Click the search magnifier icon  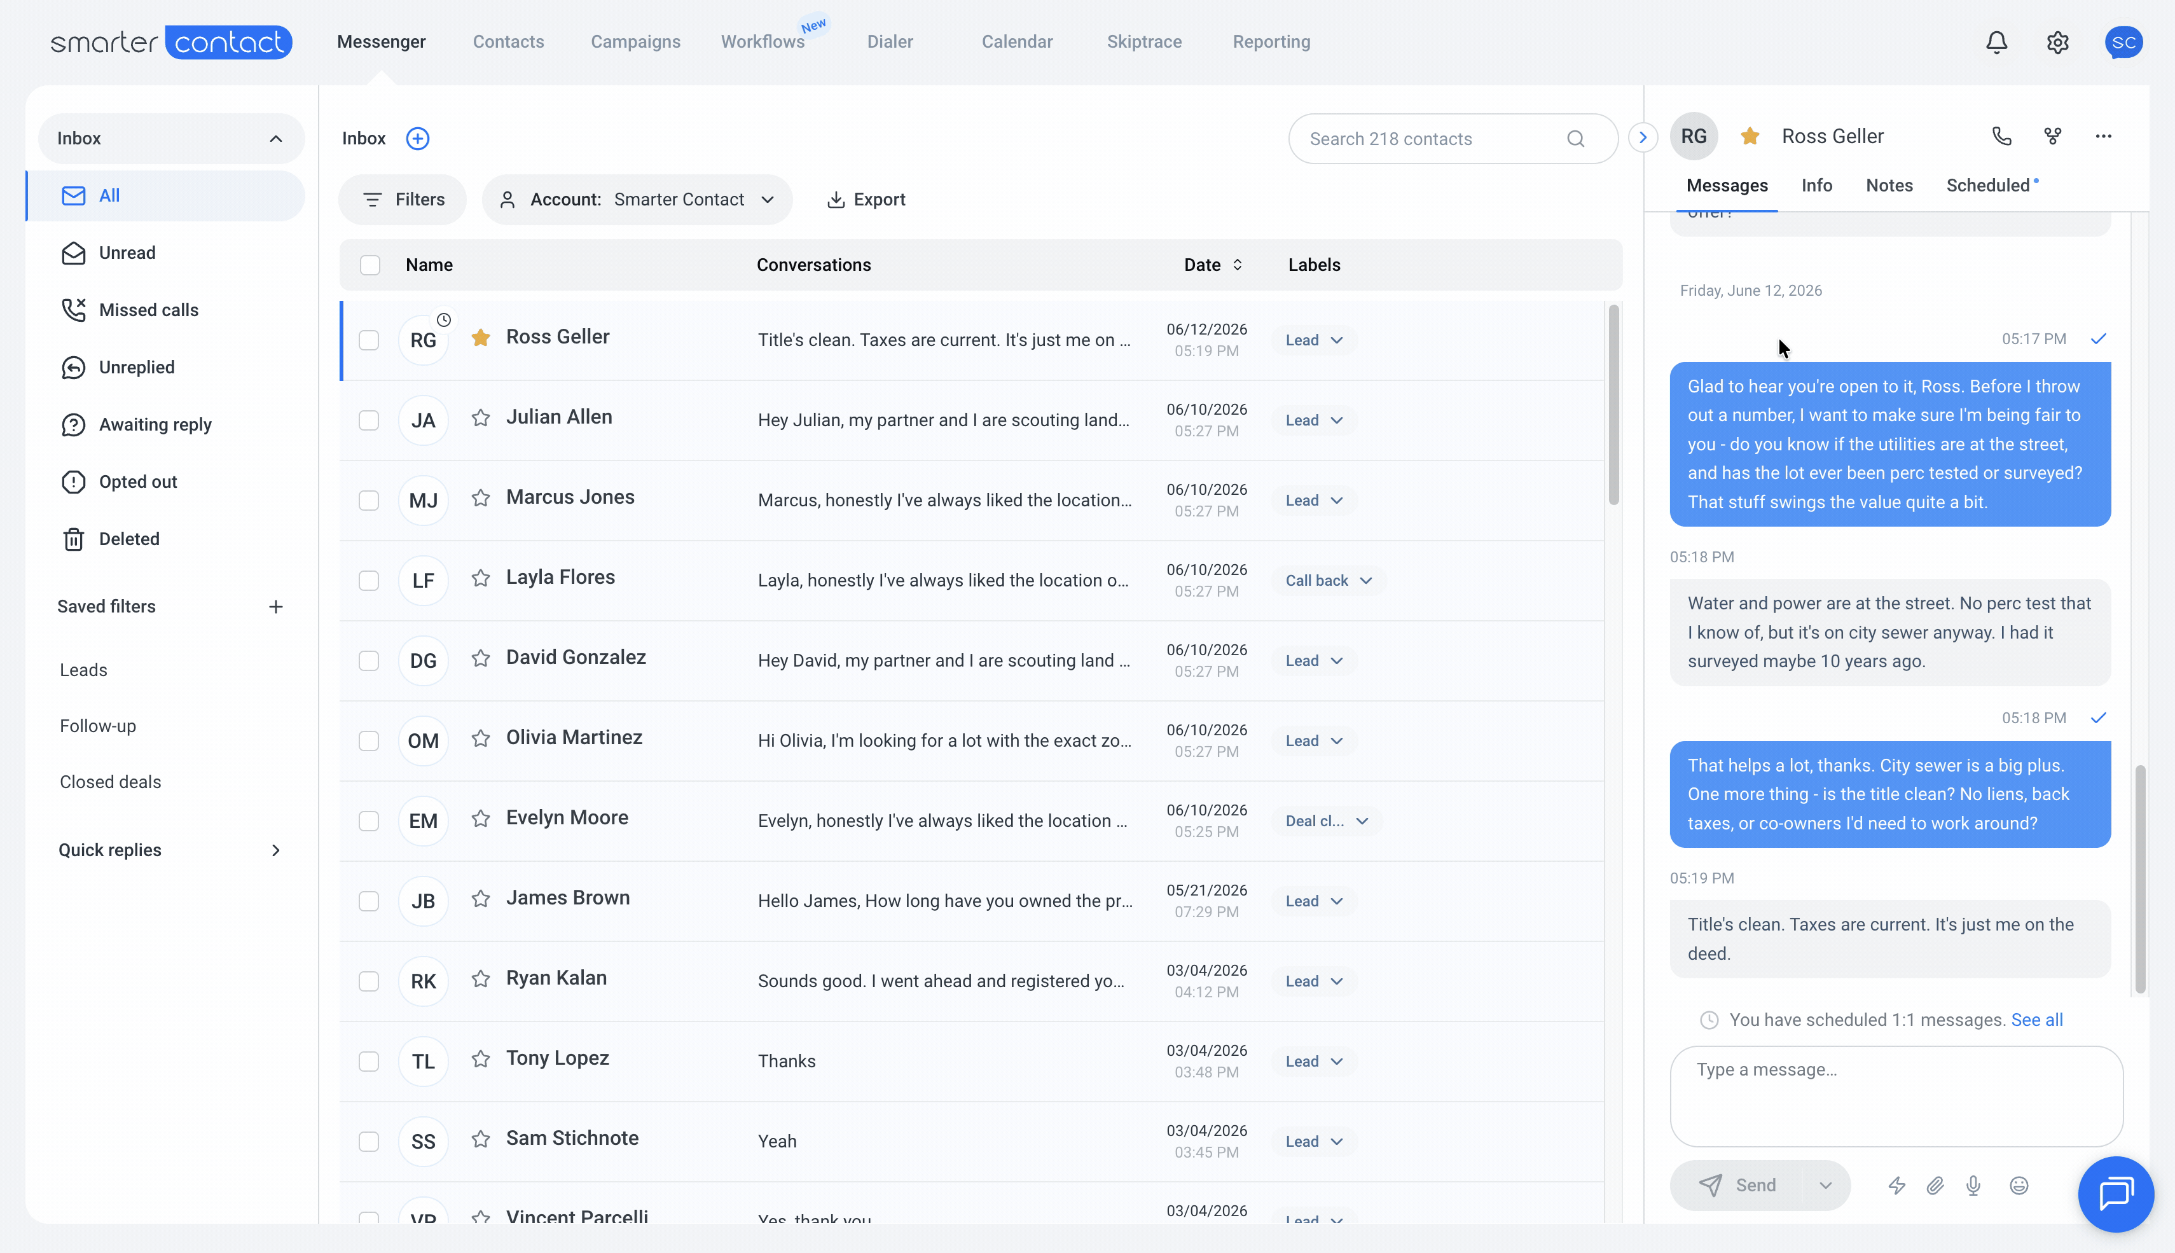click(x=1575, y=139)
